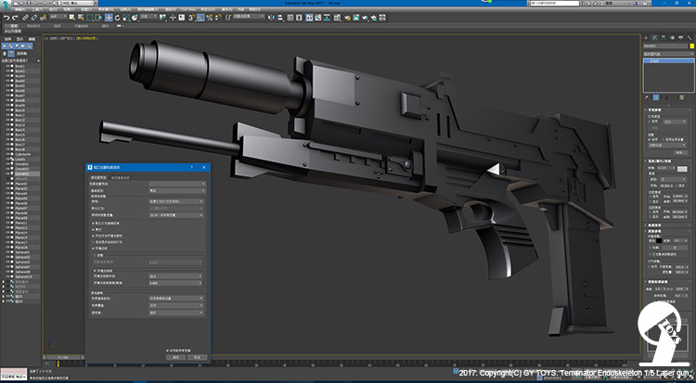Open the Utilities tab of command panel
The height and width of the screenshot is (383, 696).
[690, 38]
